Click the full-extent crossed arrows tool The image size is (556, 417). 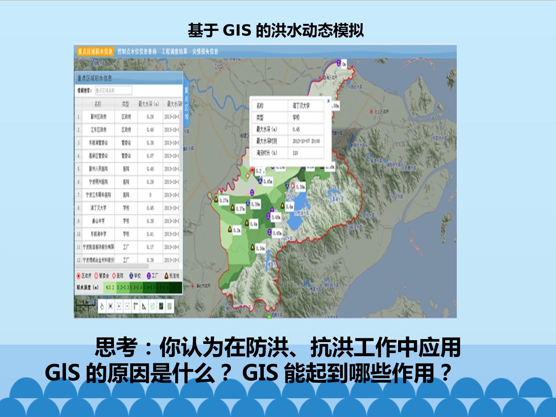pyautogui.click(x=110, y=306)
